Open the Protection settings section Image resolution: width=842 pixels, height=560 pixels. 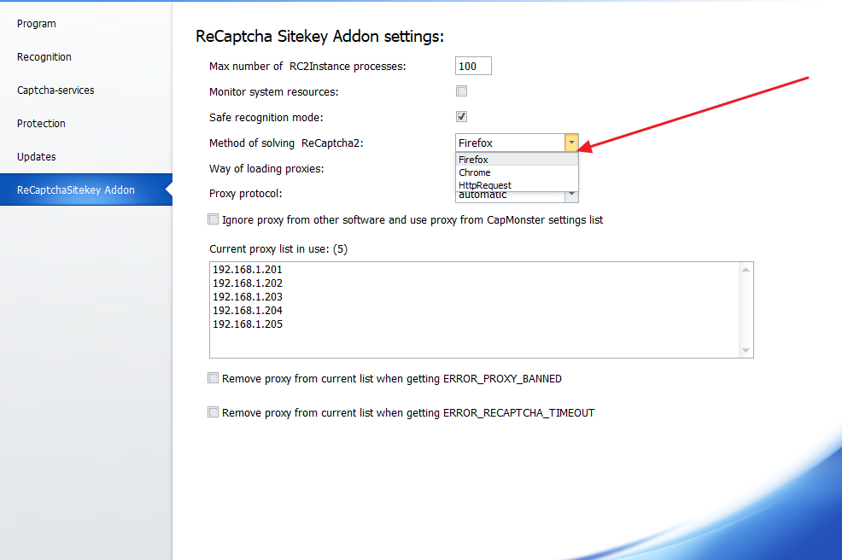click(41, 124)
